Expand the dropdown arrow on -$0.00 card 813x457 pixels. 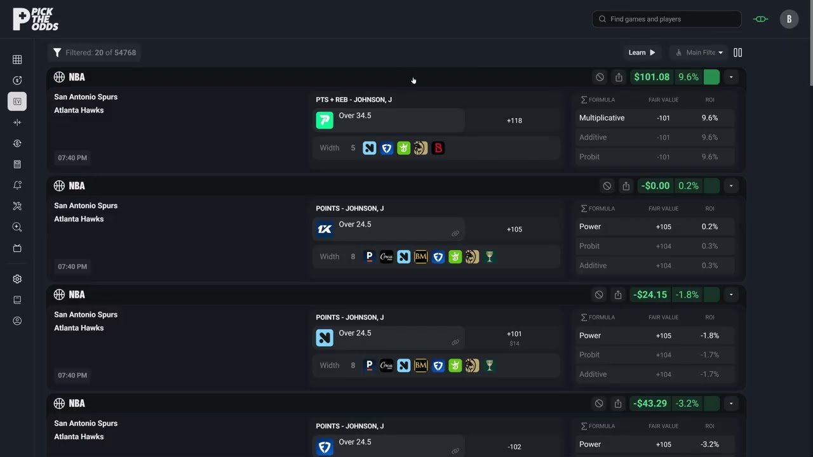click(x=731, y=186)
